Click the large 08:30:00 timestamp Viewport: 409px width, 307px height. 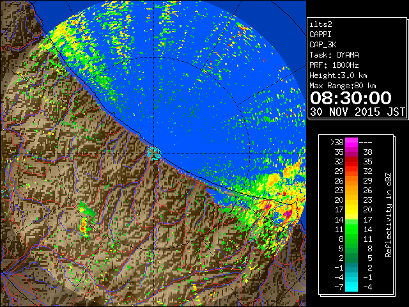(x=351, y=98)
